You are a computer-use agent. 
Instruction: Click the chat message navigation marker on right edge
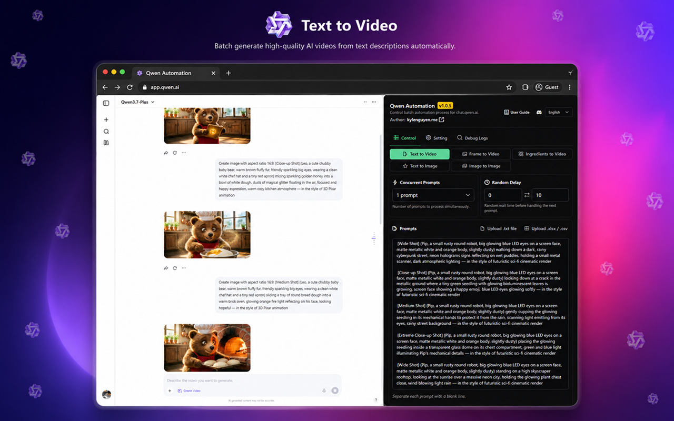click(373, 238)
